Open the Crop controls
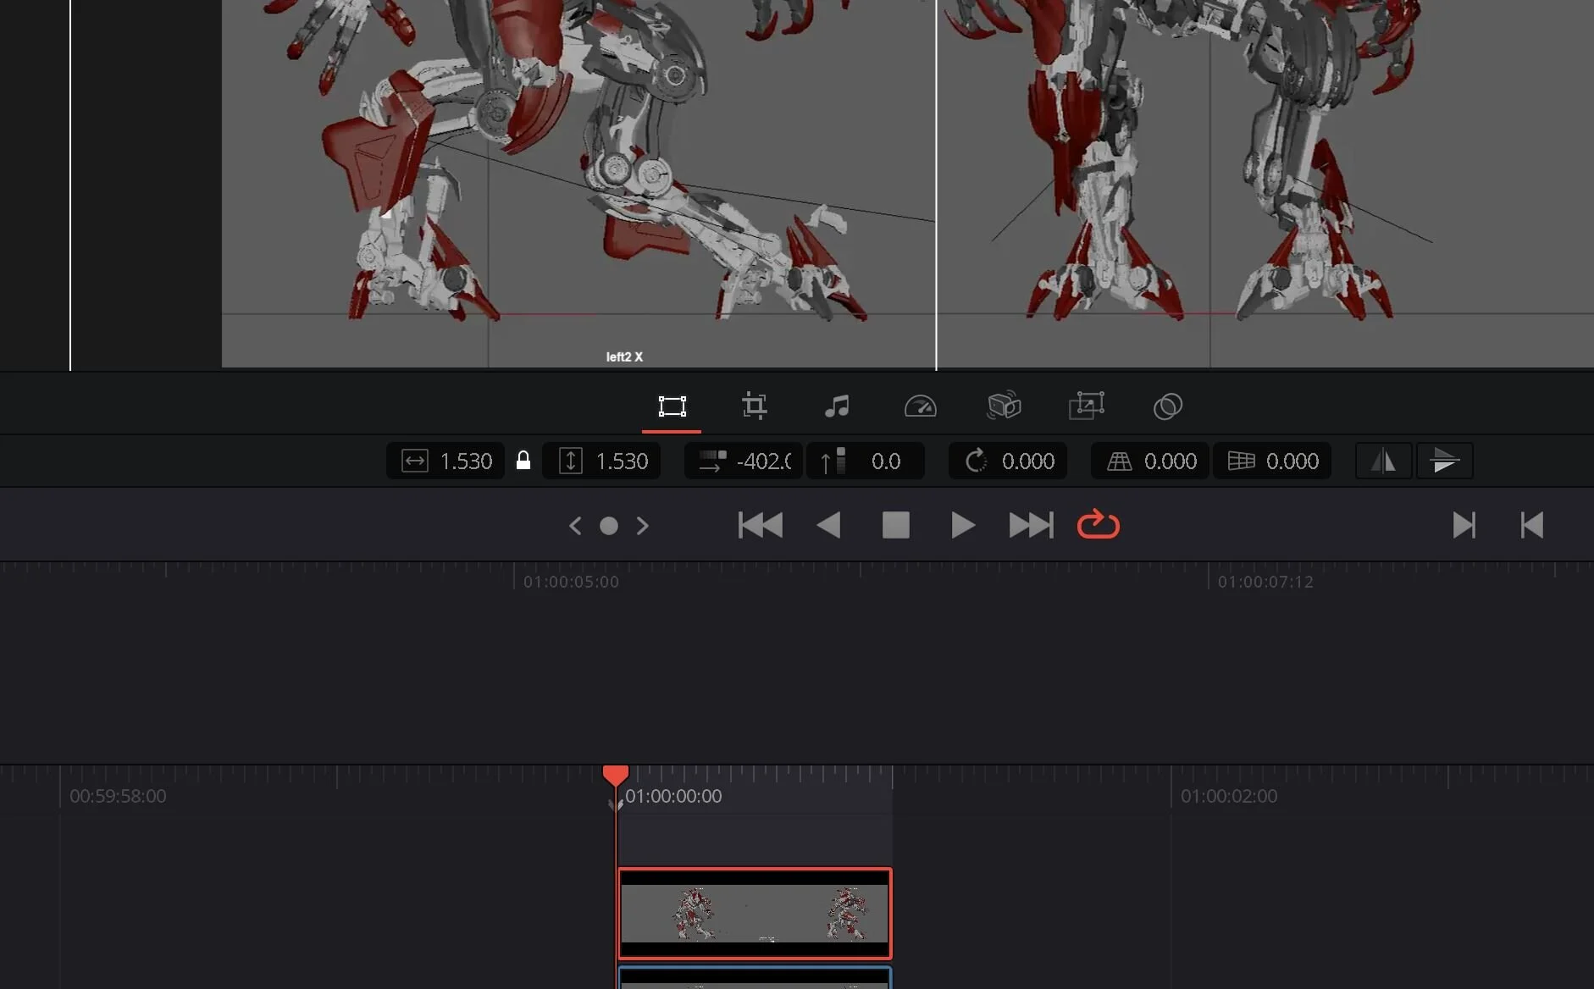1594x989 pixels. pyautogui.click(x=754, y=406)
